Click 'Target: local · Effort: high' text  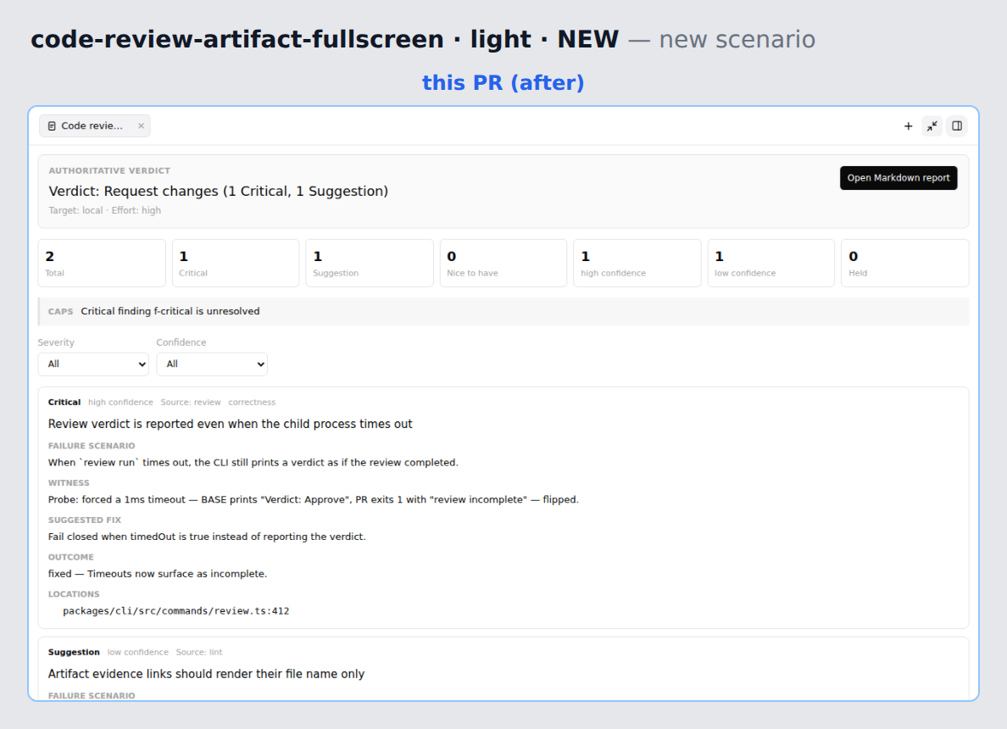[104, 211]
